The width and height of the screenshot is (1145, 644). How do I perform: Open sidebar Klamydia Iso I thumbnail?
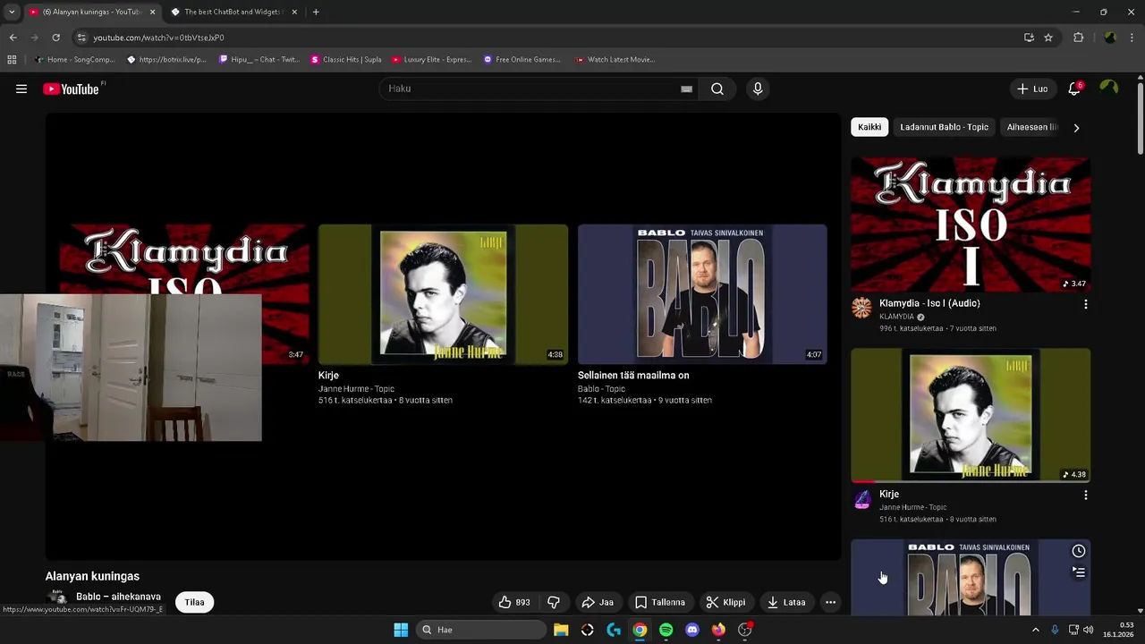pos(971,225)
